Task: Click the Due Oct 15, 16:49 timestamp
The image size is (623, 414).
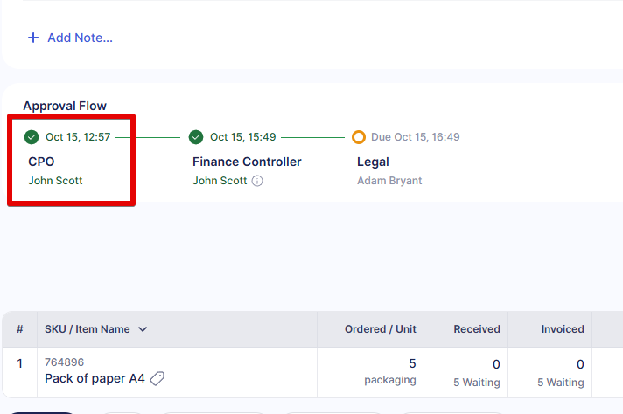Action: click(x=416, y=137)
